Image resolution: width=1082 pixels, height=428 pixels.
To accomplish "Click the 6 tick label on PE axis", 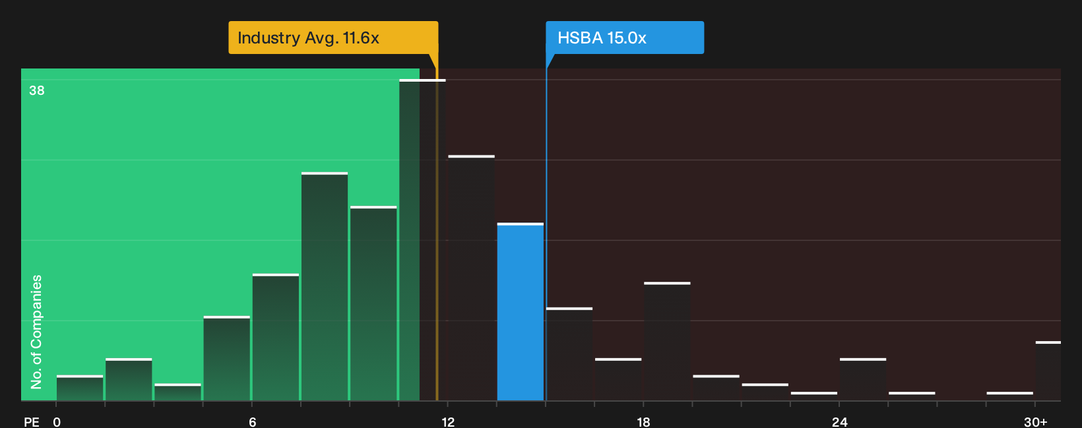I will click(253, 421).
